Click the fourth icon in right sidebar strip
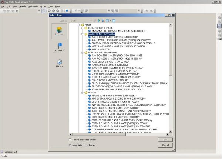Viewport: 222px width, 159px height. pos(219,31)
